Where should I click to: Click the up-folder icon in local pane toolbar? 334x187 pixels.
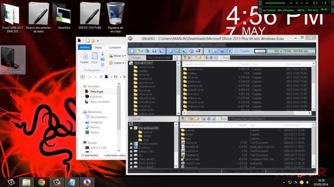pyautogui.click(x=182, y=119)
